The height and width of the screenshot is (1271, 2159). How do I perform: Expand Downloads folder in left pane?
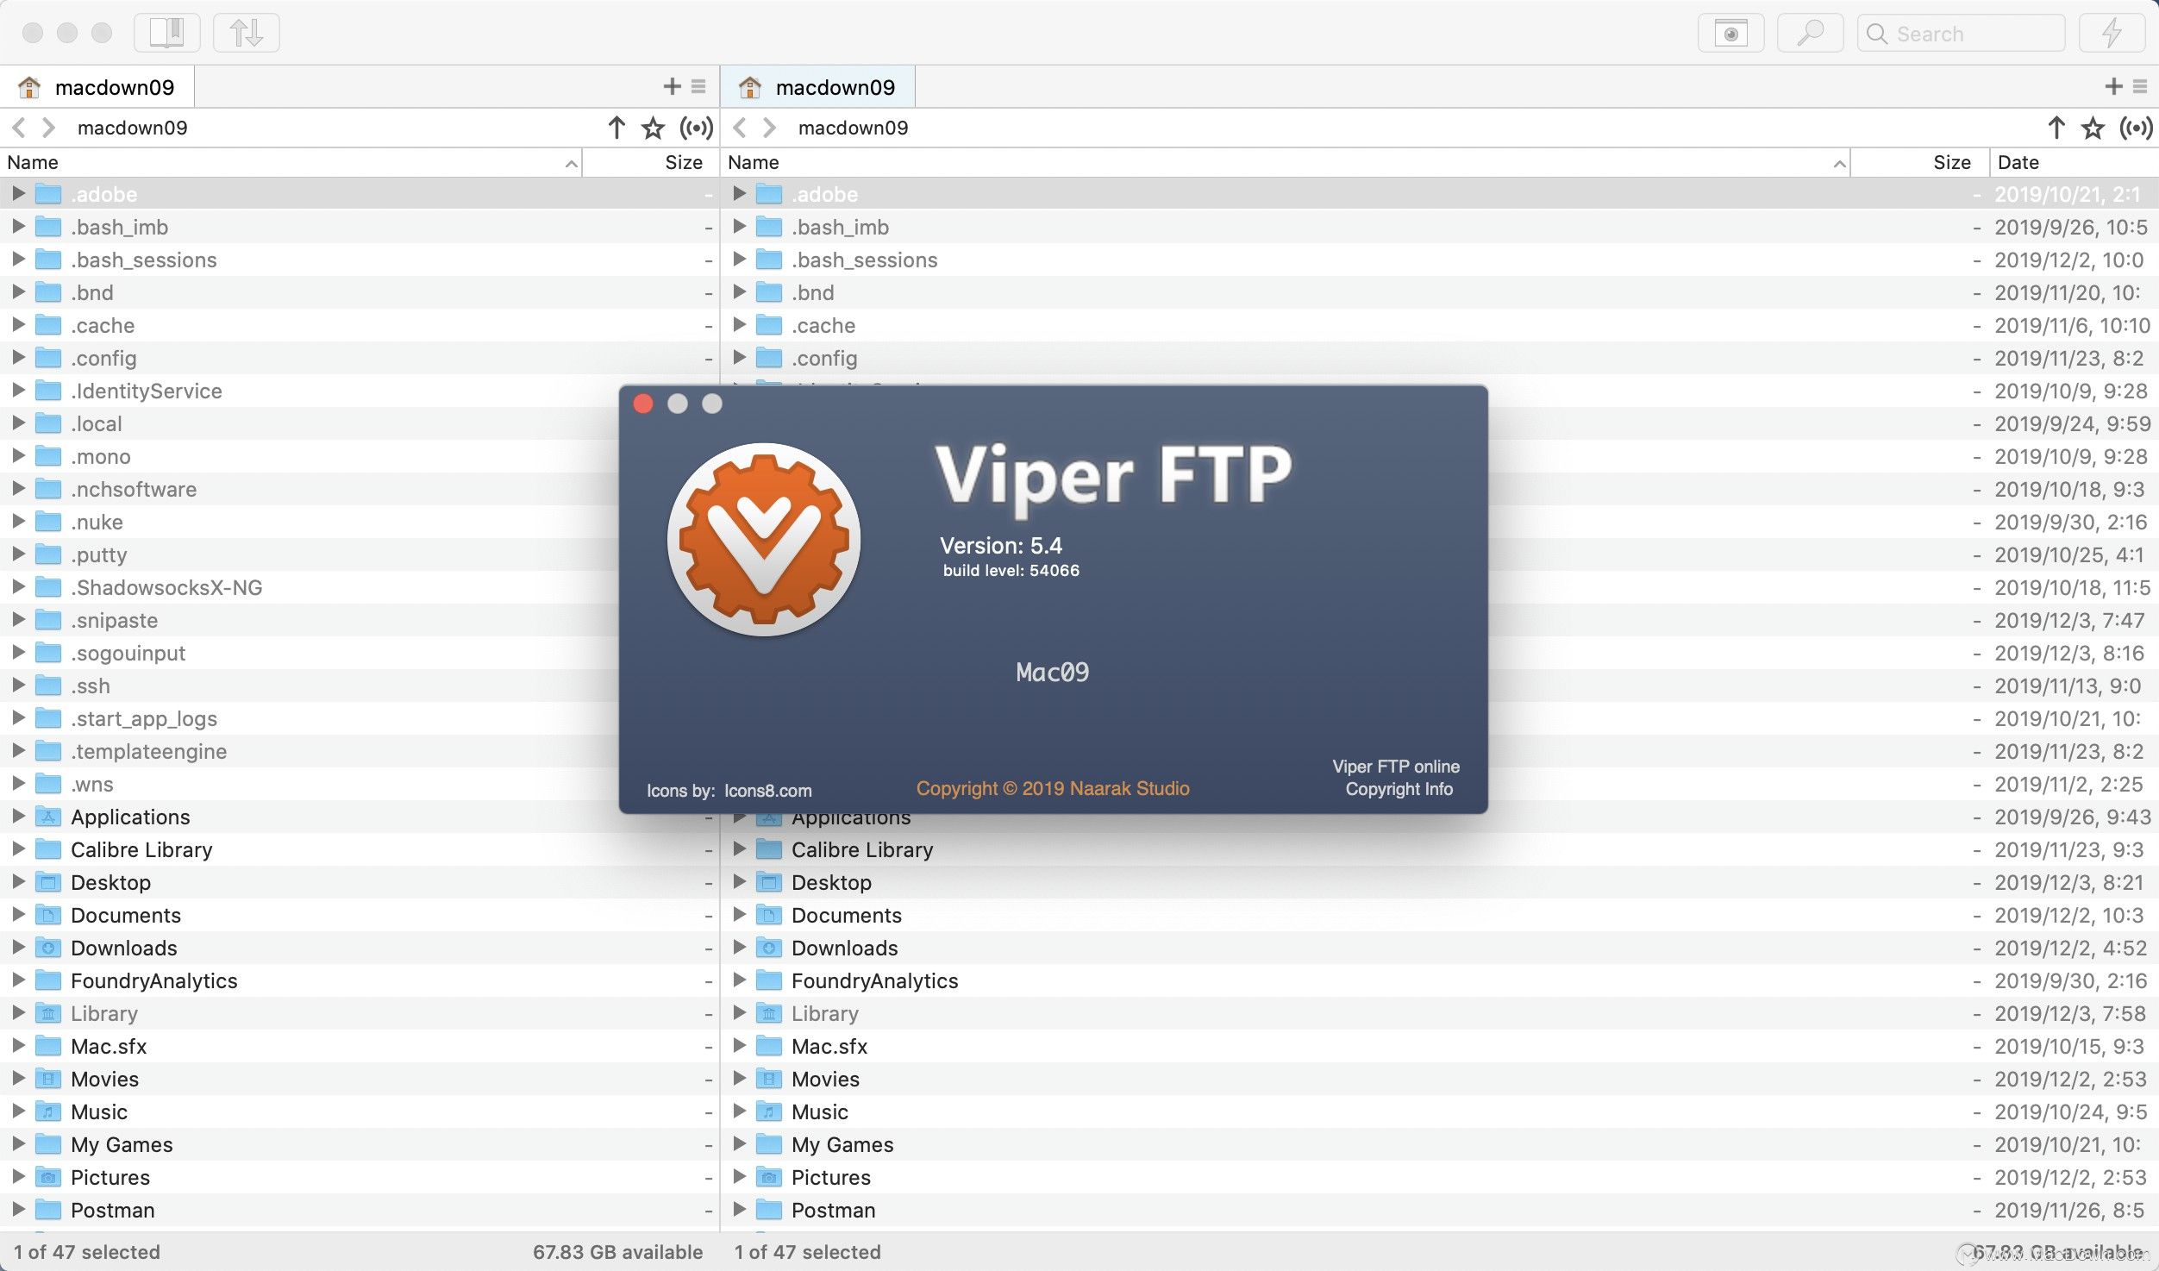tap(18, 948)
